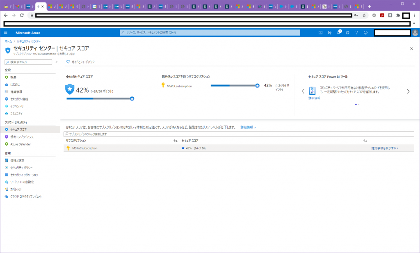
Task: Click the key icon beside MSPoCsubscription in top card
Action: pos(163,85)
